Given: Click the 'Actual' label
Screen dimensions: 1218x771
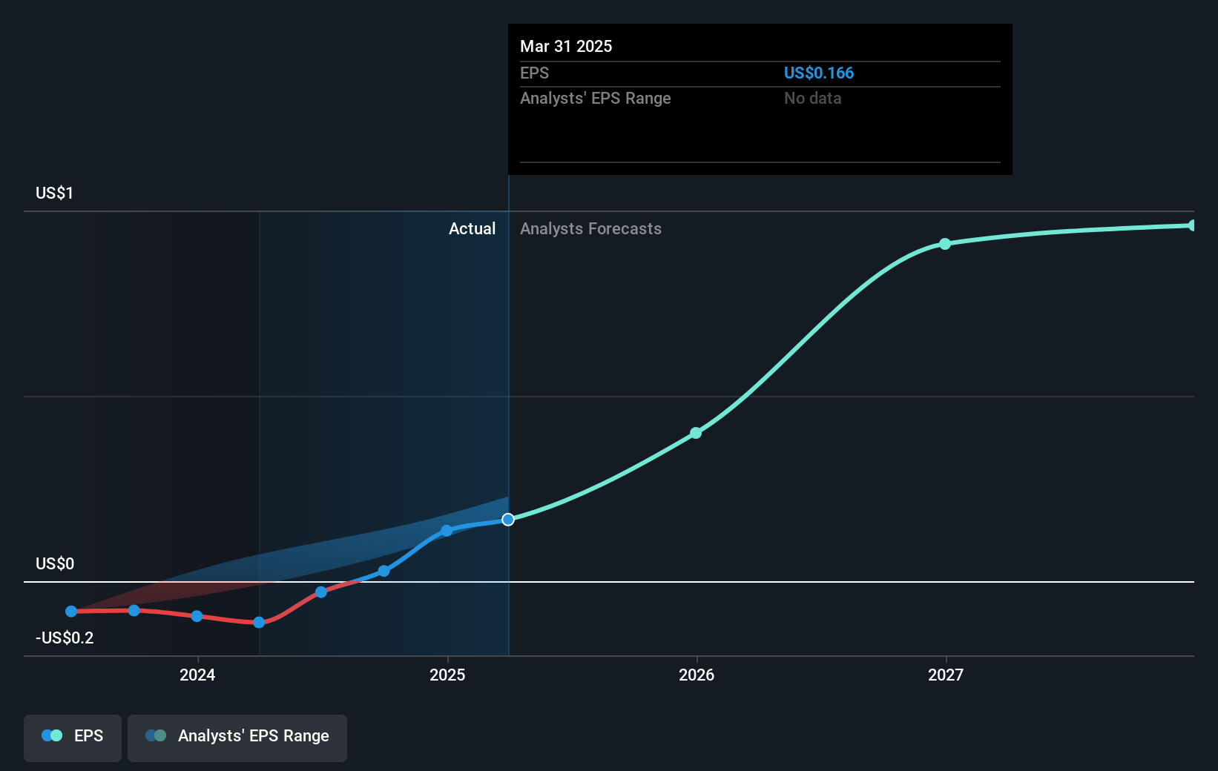Looking at the screenshot, I should coord(472,228).
